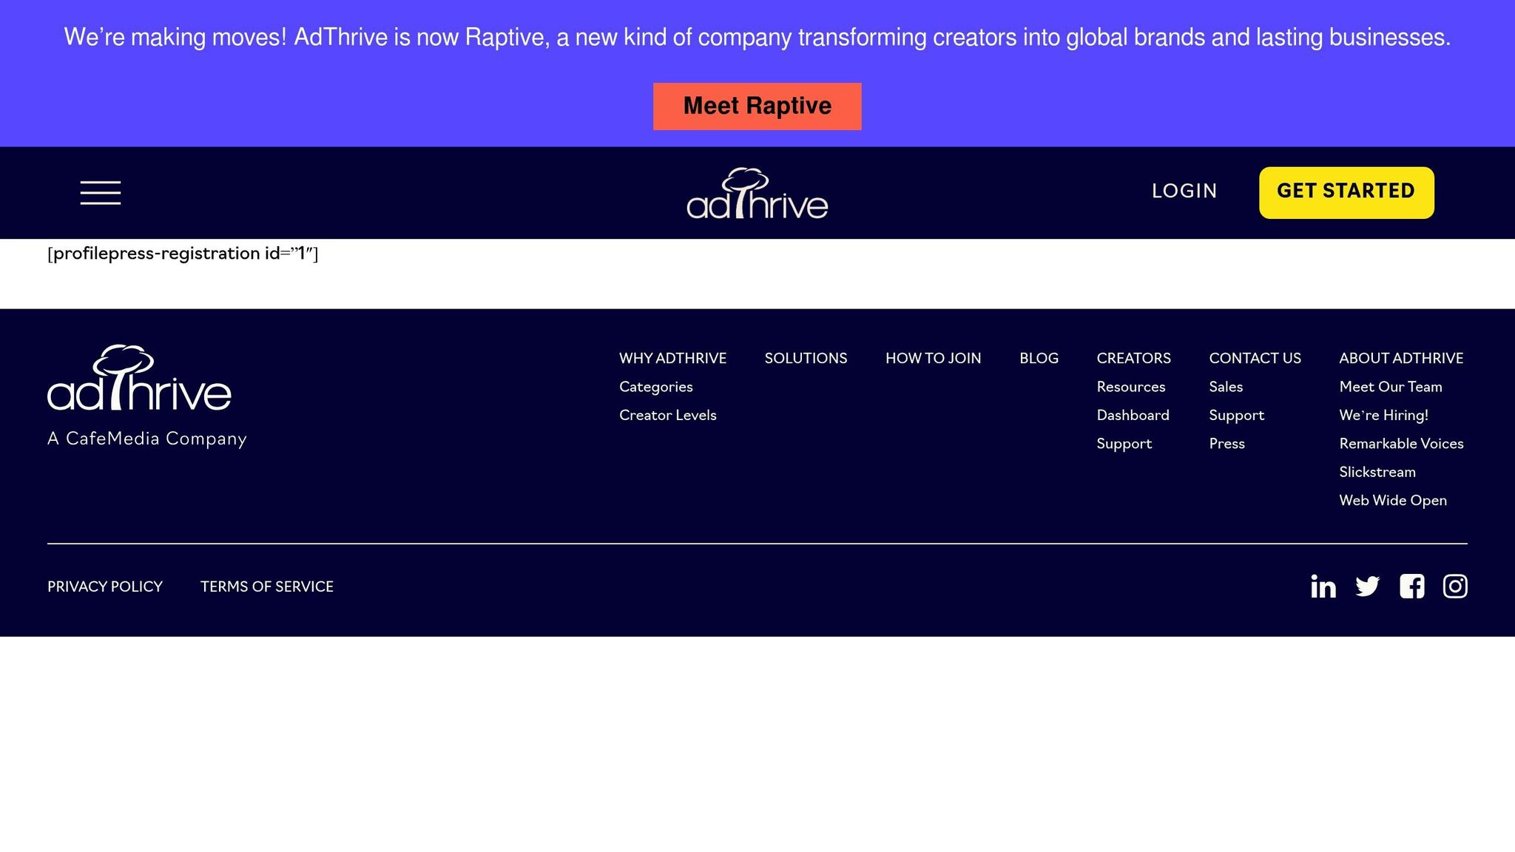This screenshot has height=852, width=1515.
Task: Open the Terms of Service link
Action: pos(266,586)
